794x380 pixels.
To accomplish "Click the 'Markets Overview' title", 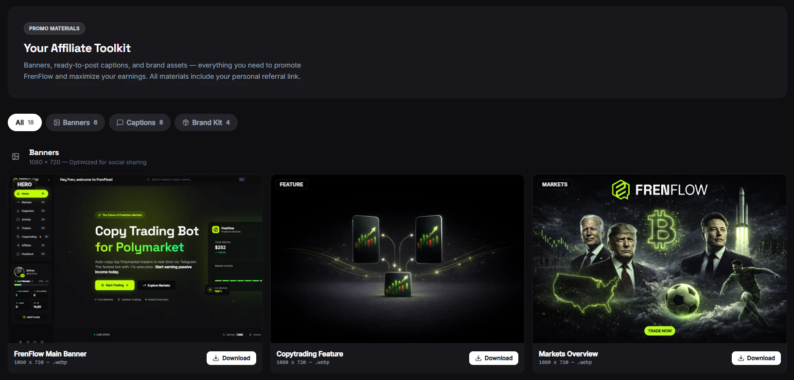I will click(568, 354).
